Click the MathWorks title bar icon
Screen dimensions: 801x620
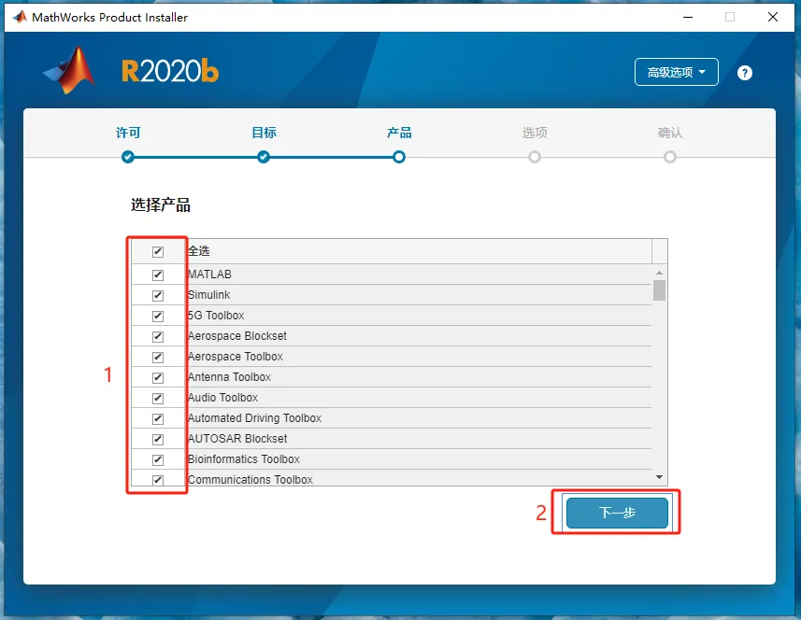coord(20,17)
